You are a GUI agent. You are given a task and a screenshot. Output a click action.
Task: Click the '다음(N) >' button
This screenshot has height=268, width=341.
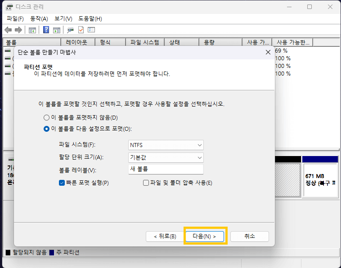point(204,236)
